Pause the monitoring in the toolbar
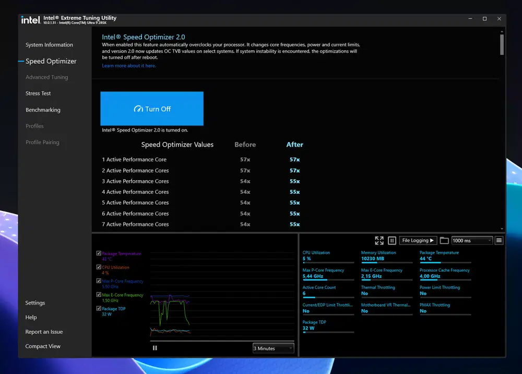This screenshot has height=374, width=522. 392,240
